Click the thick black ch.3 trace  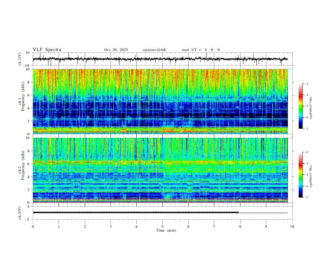[x=135, y=212]
